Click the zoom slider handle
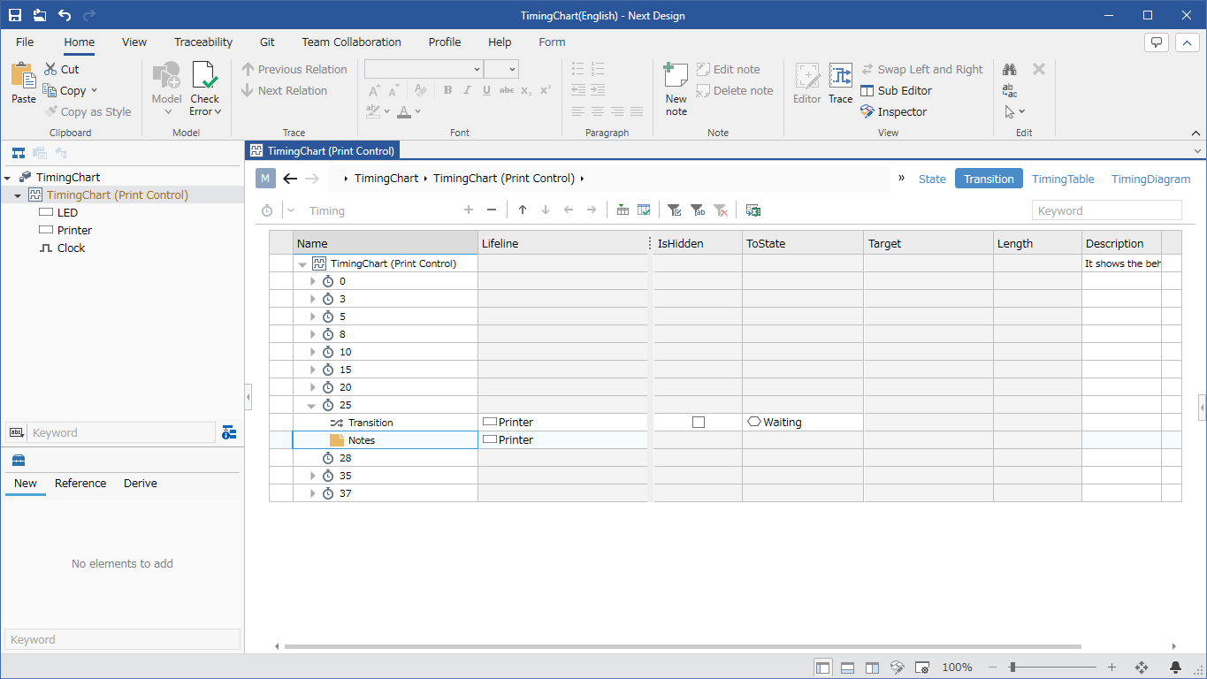 coord(1012,668)
